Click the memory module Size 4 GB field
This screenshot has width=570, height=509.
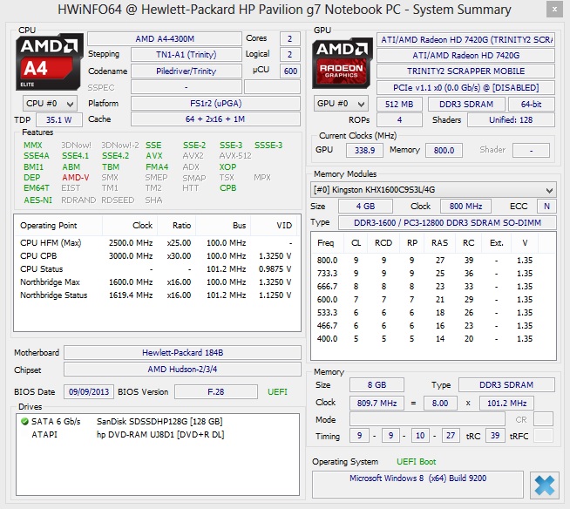365,207
